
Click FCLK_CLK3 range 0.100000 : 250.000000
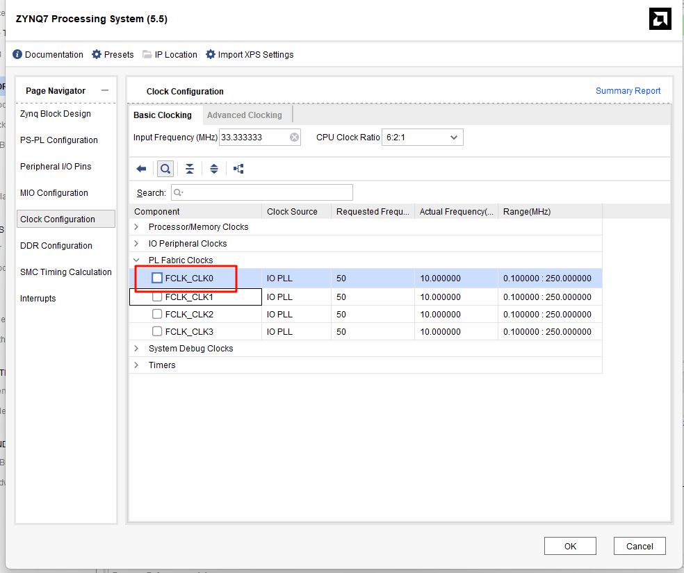[550, 331]
